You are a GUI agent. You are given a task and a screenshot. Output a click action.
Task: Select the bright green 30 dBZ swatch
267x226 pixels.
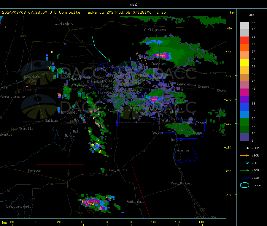tap(244, 122)
